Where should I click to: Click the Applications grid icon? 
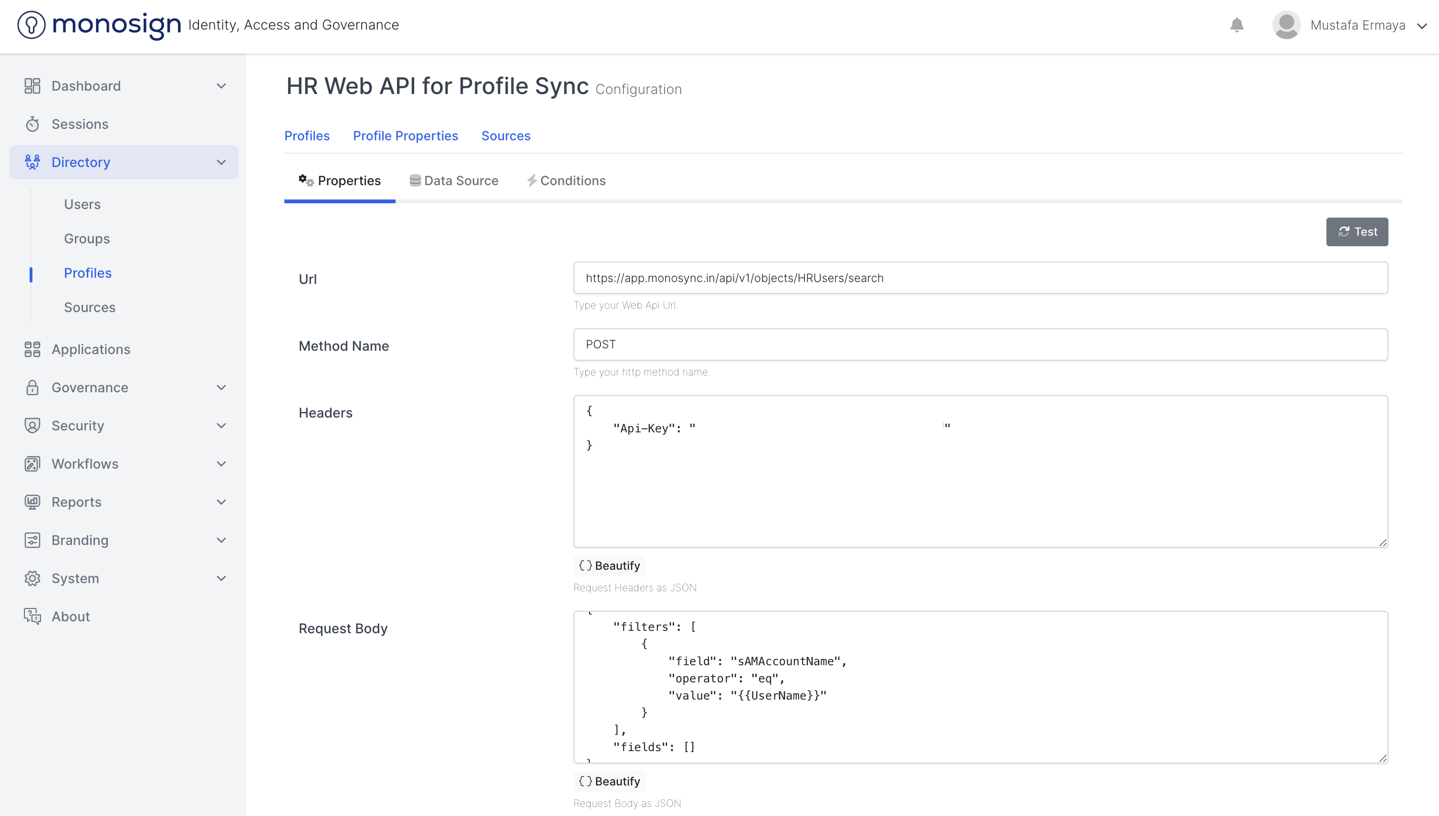32,349
